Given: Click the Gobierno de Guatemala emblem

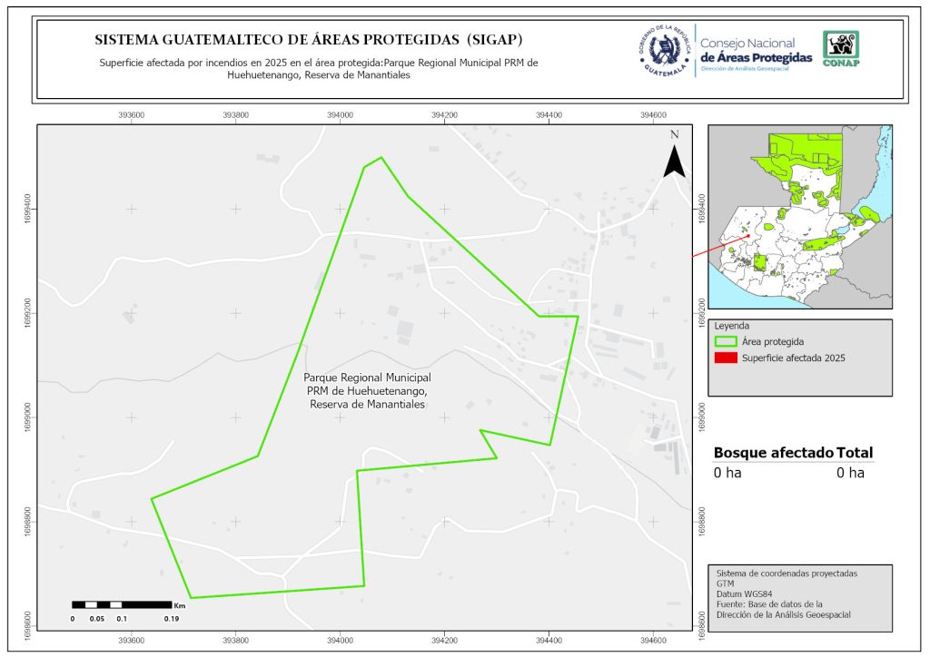Looking at the screenshot, I should point(662,51).
